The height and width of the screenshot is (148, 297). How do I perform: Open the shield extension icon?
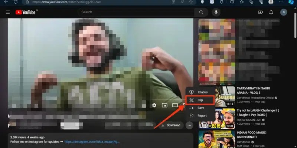pos(202,2)
